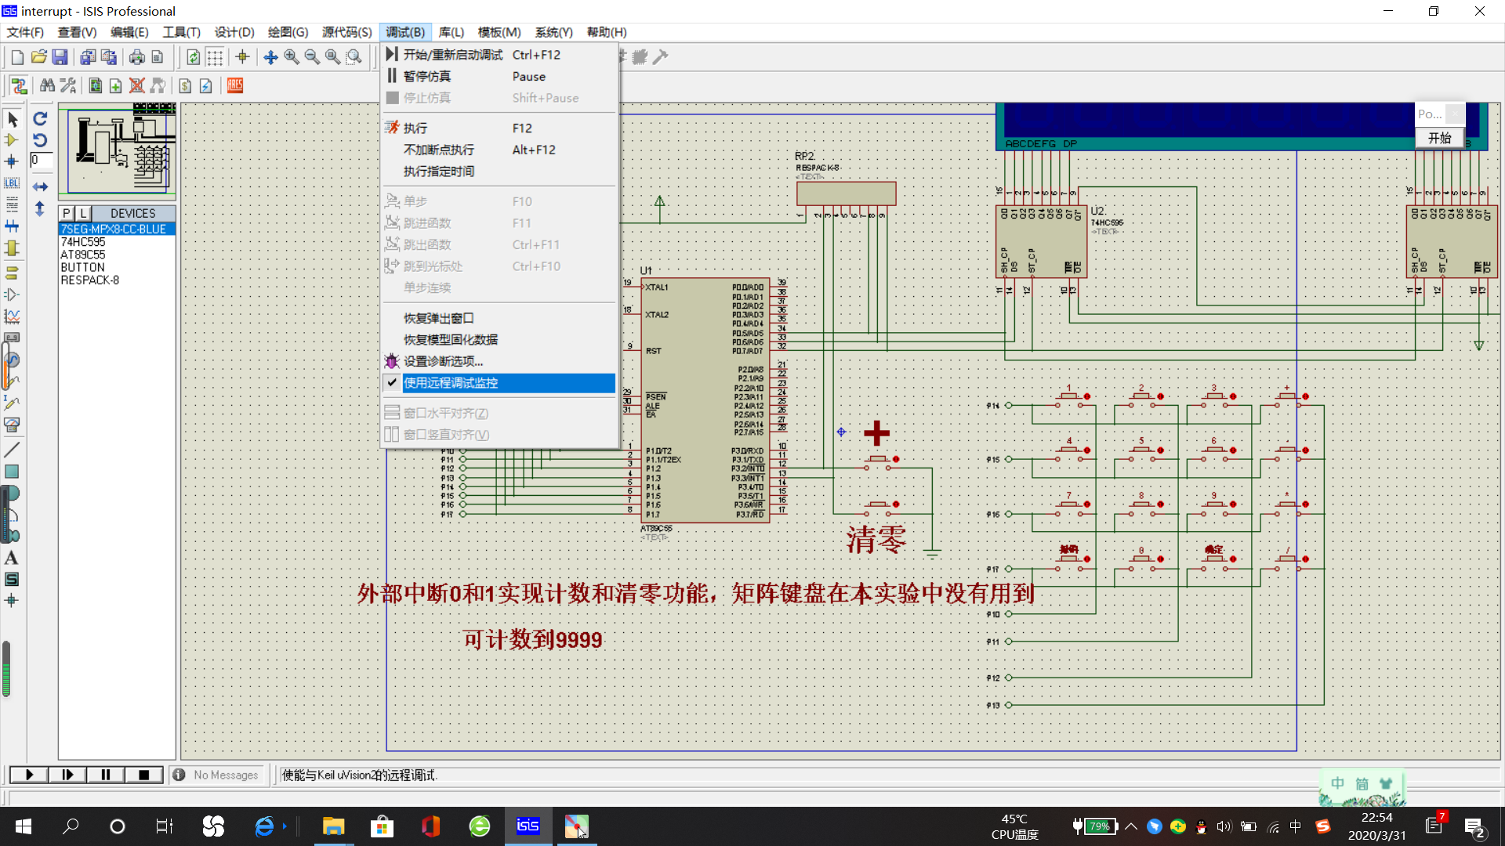
Task: Toggle 使用远程调试监控 checked menu item
Action: click(499, 383)
